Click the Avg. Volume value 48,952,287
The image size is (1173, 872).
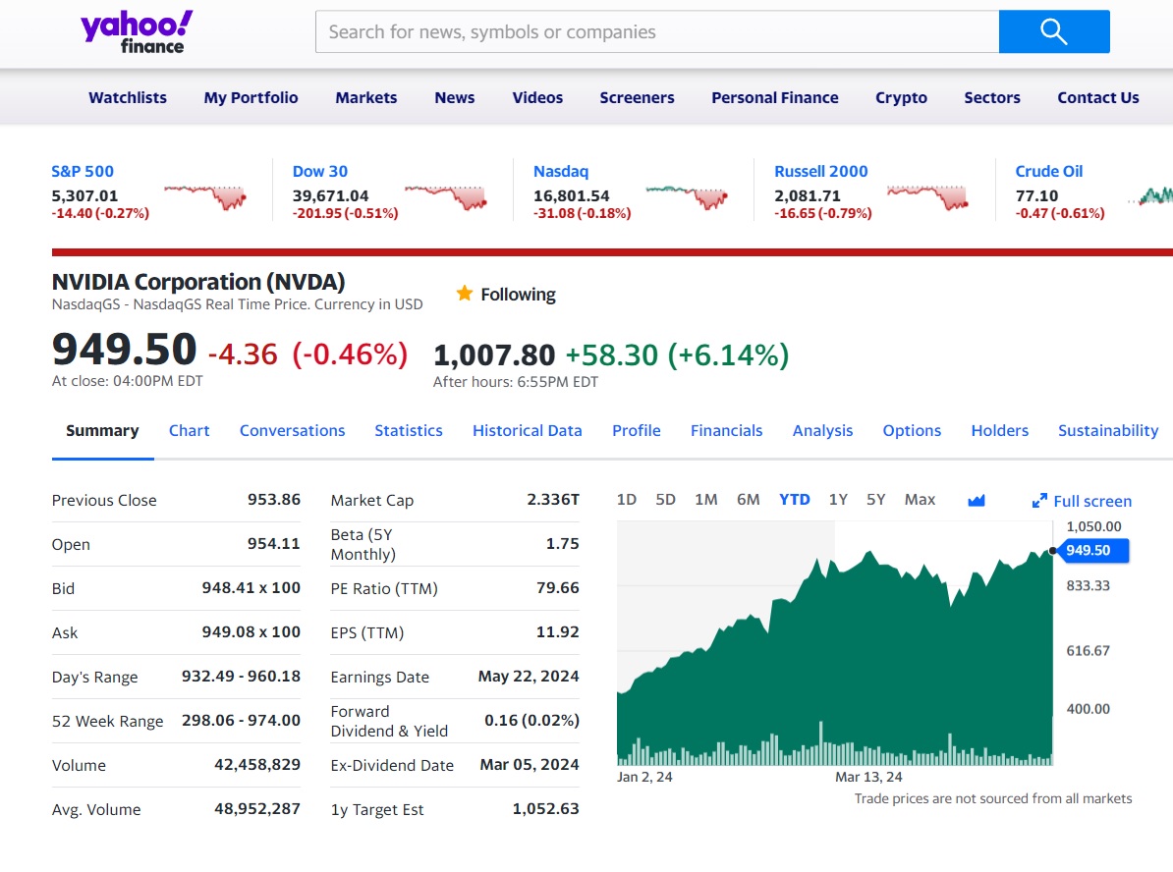pyautogui.click(x=257, y=808)
